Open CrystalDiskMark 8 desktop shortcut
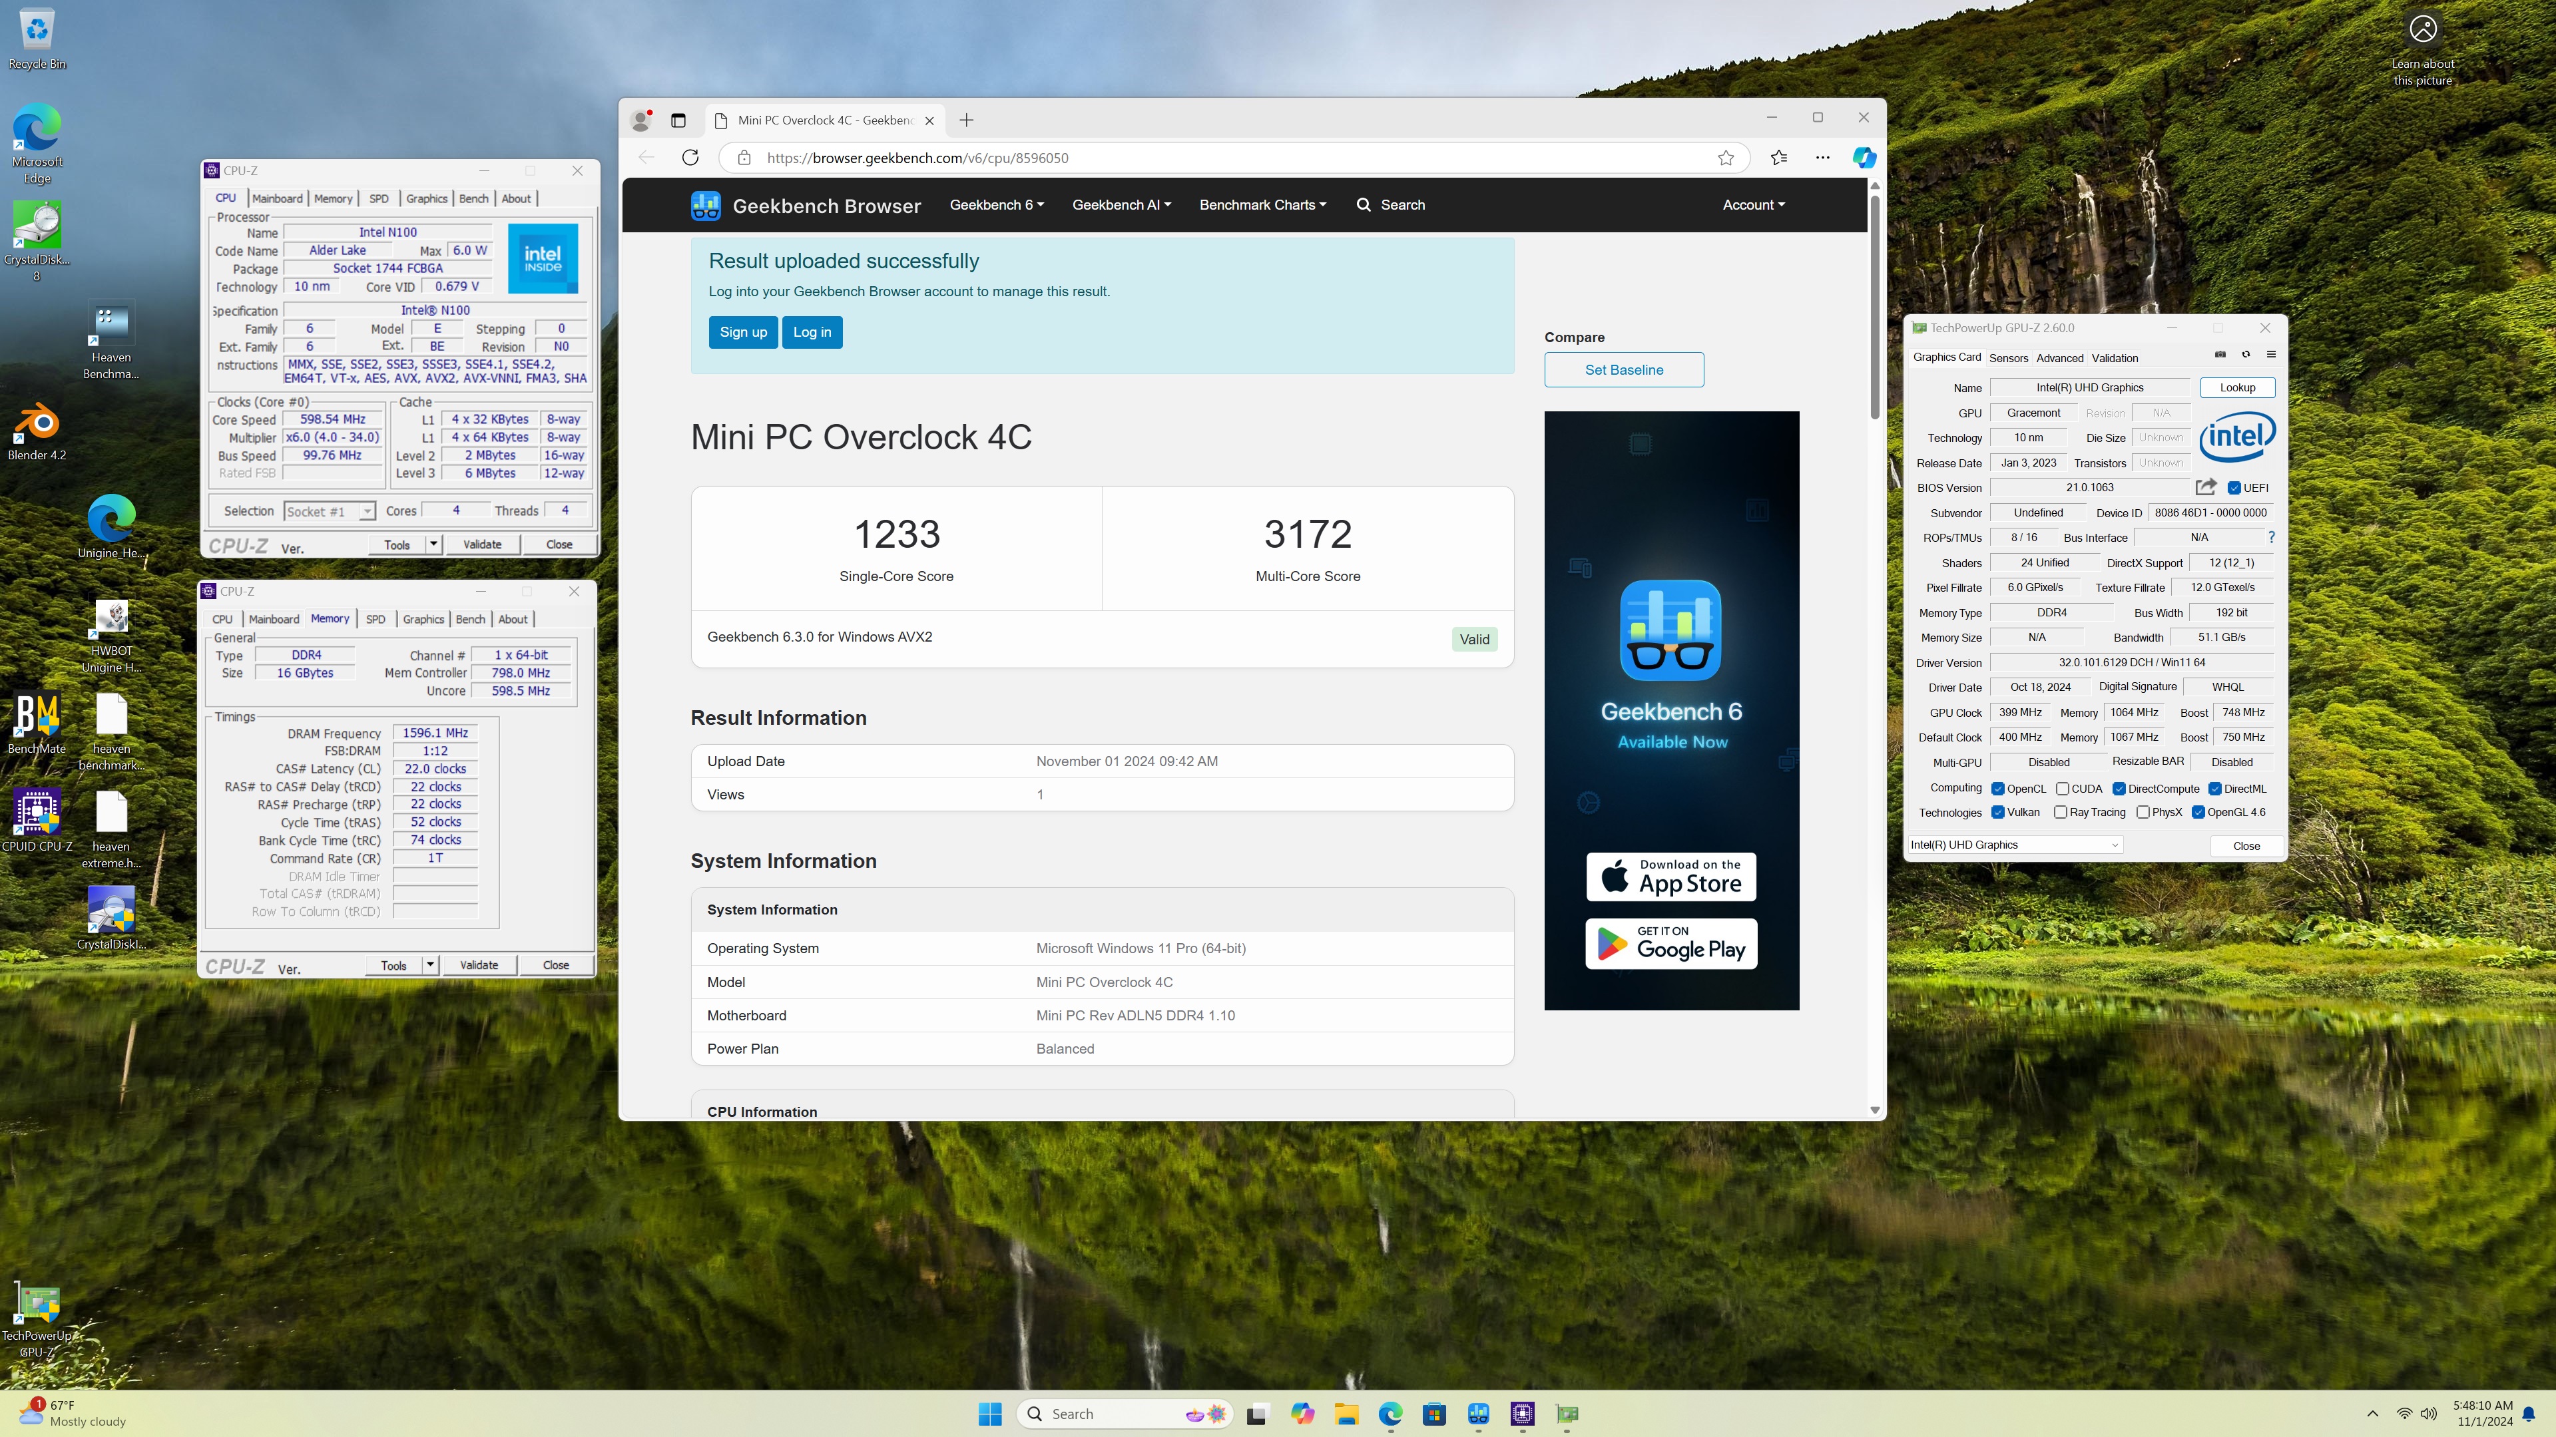This screenshot has height=1437, width=2556. (x=37, y=242)
